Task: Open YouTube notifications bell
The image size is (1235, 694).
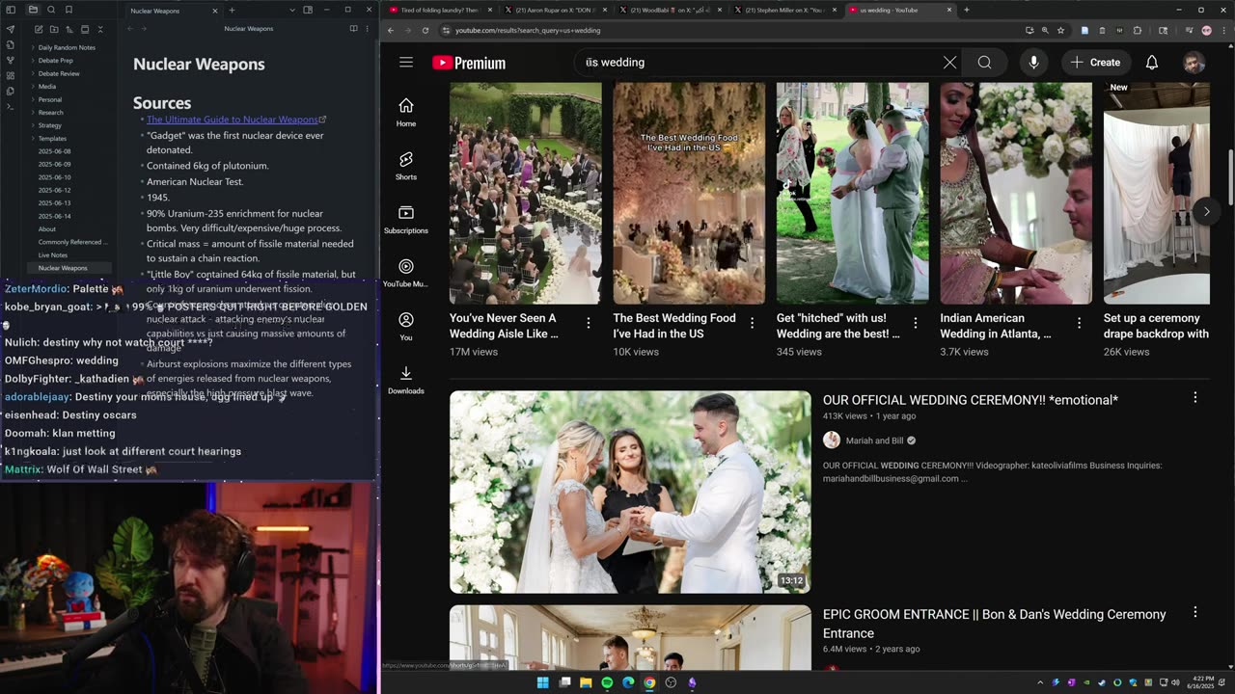Action: point(1152,63)
